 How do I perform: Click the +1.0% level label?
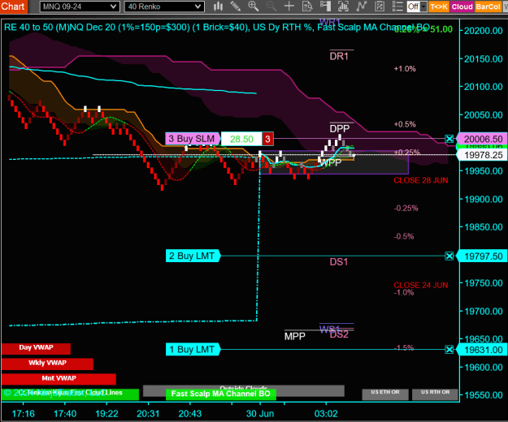click(x=405, y=68)
